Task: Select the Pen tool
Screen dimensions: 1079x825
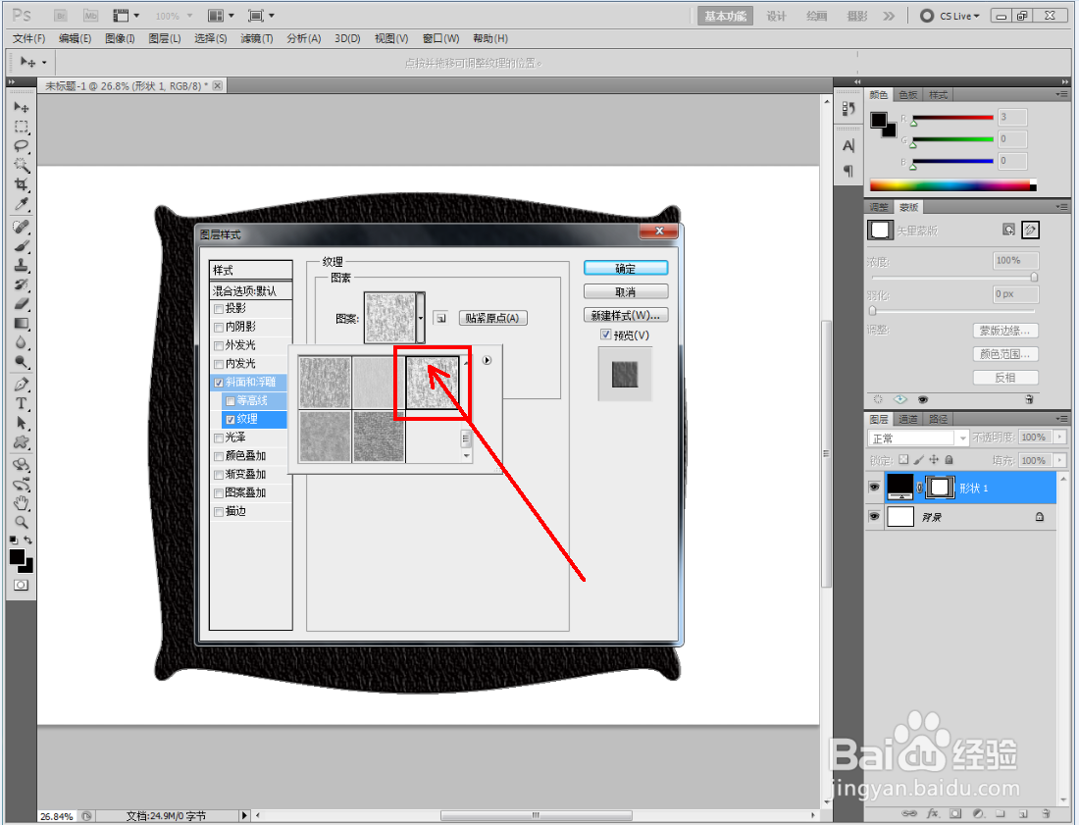Action: click(22, 385)
